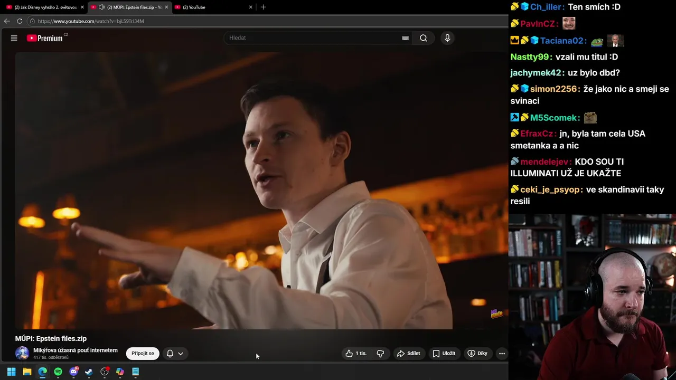This screenshot has width=676, height=380.
Task: Open Mikýřova channel avatar
Action: tap(22, 353)
